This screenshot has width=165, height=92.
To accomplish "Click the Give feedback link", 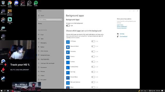I will coord(123,37).
